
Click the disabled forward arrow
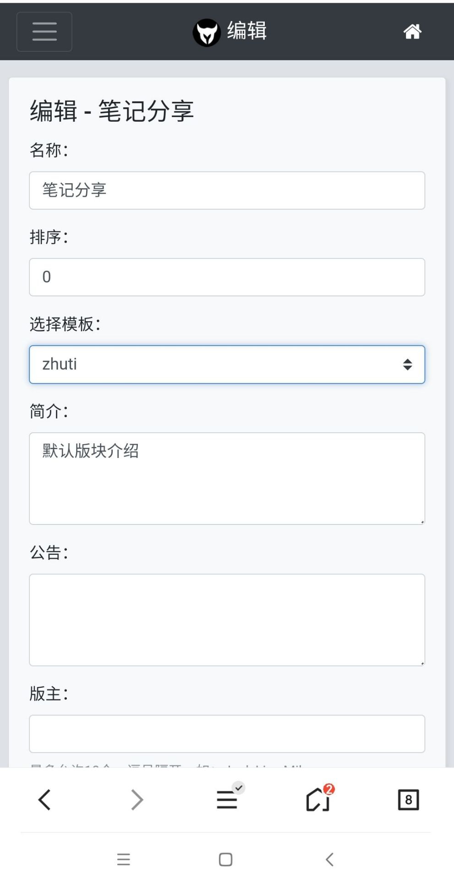[136, 799]
